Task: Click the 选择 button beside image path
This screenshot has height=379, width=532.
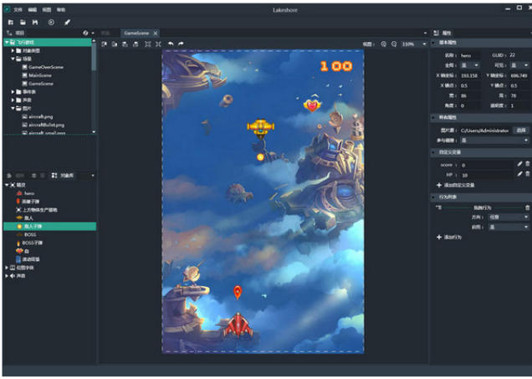Action: (x=521, y=131)
